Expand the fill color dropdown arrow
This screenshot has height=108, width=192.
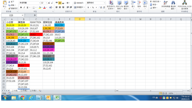coord(42,7)
